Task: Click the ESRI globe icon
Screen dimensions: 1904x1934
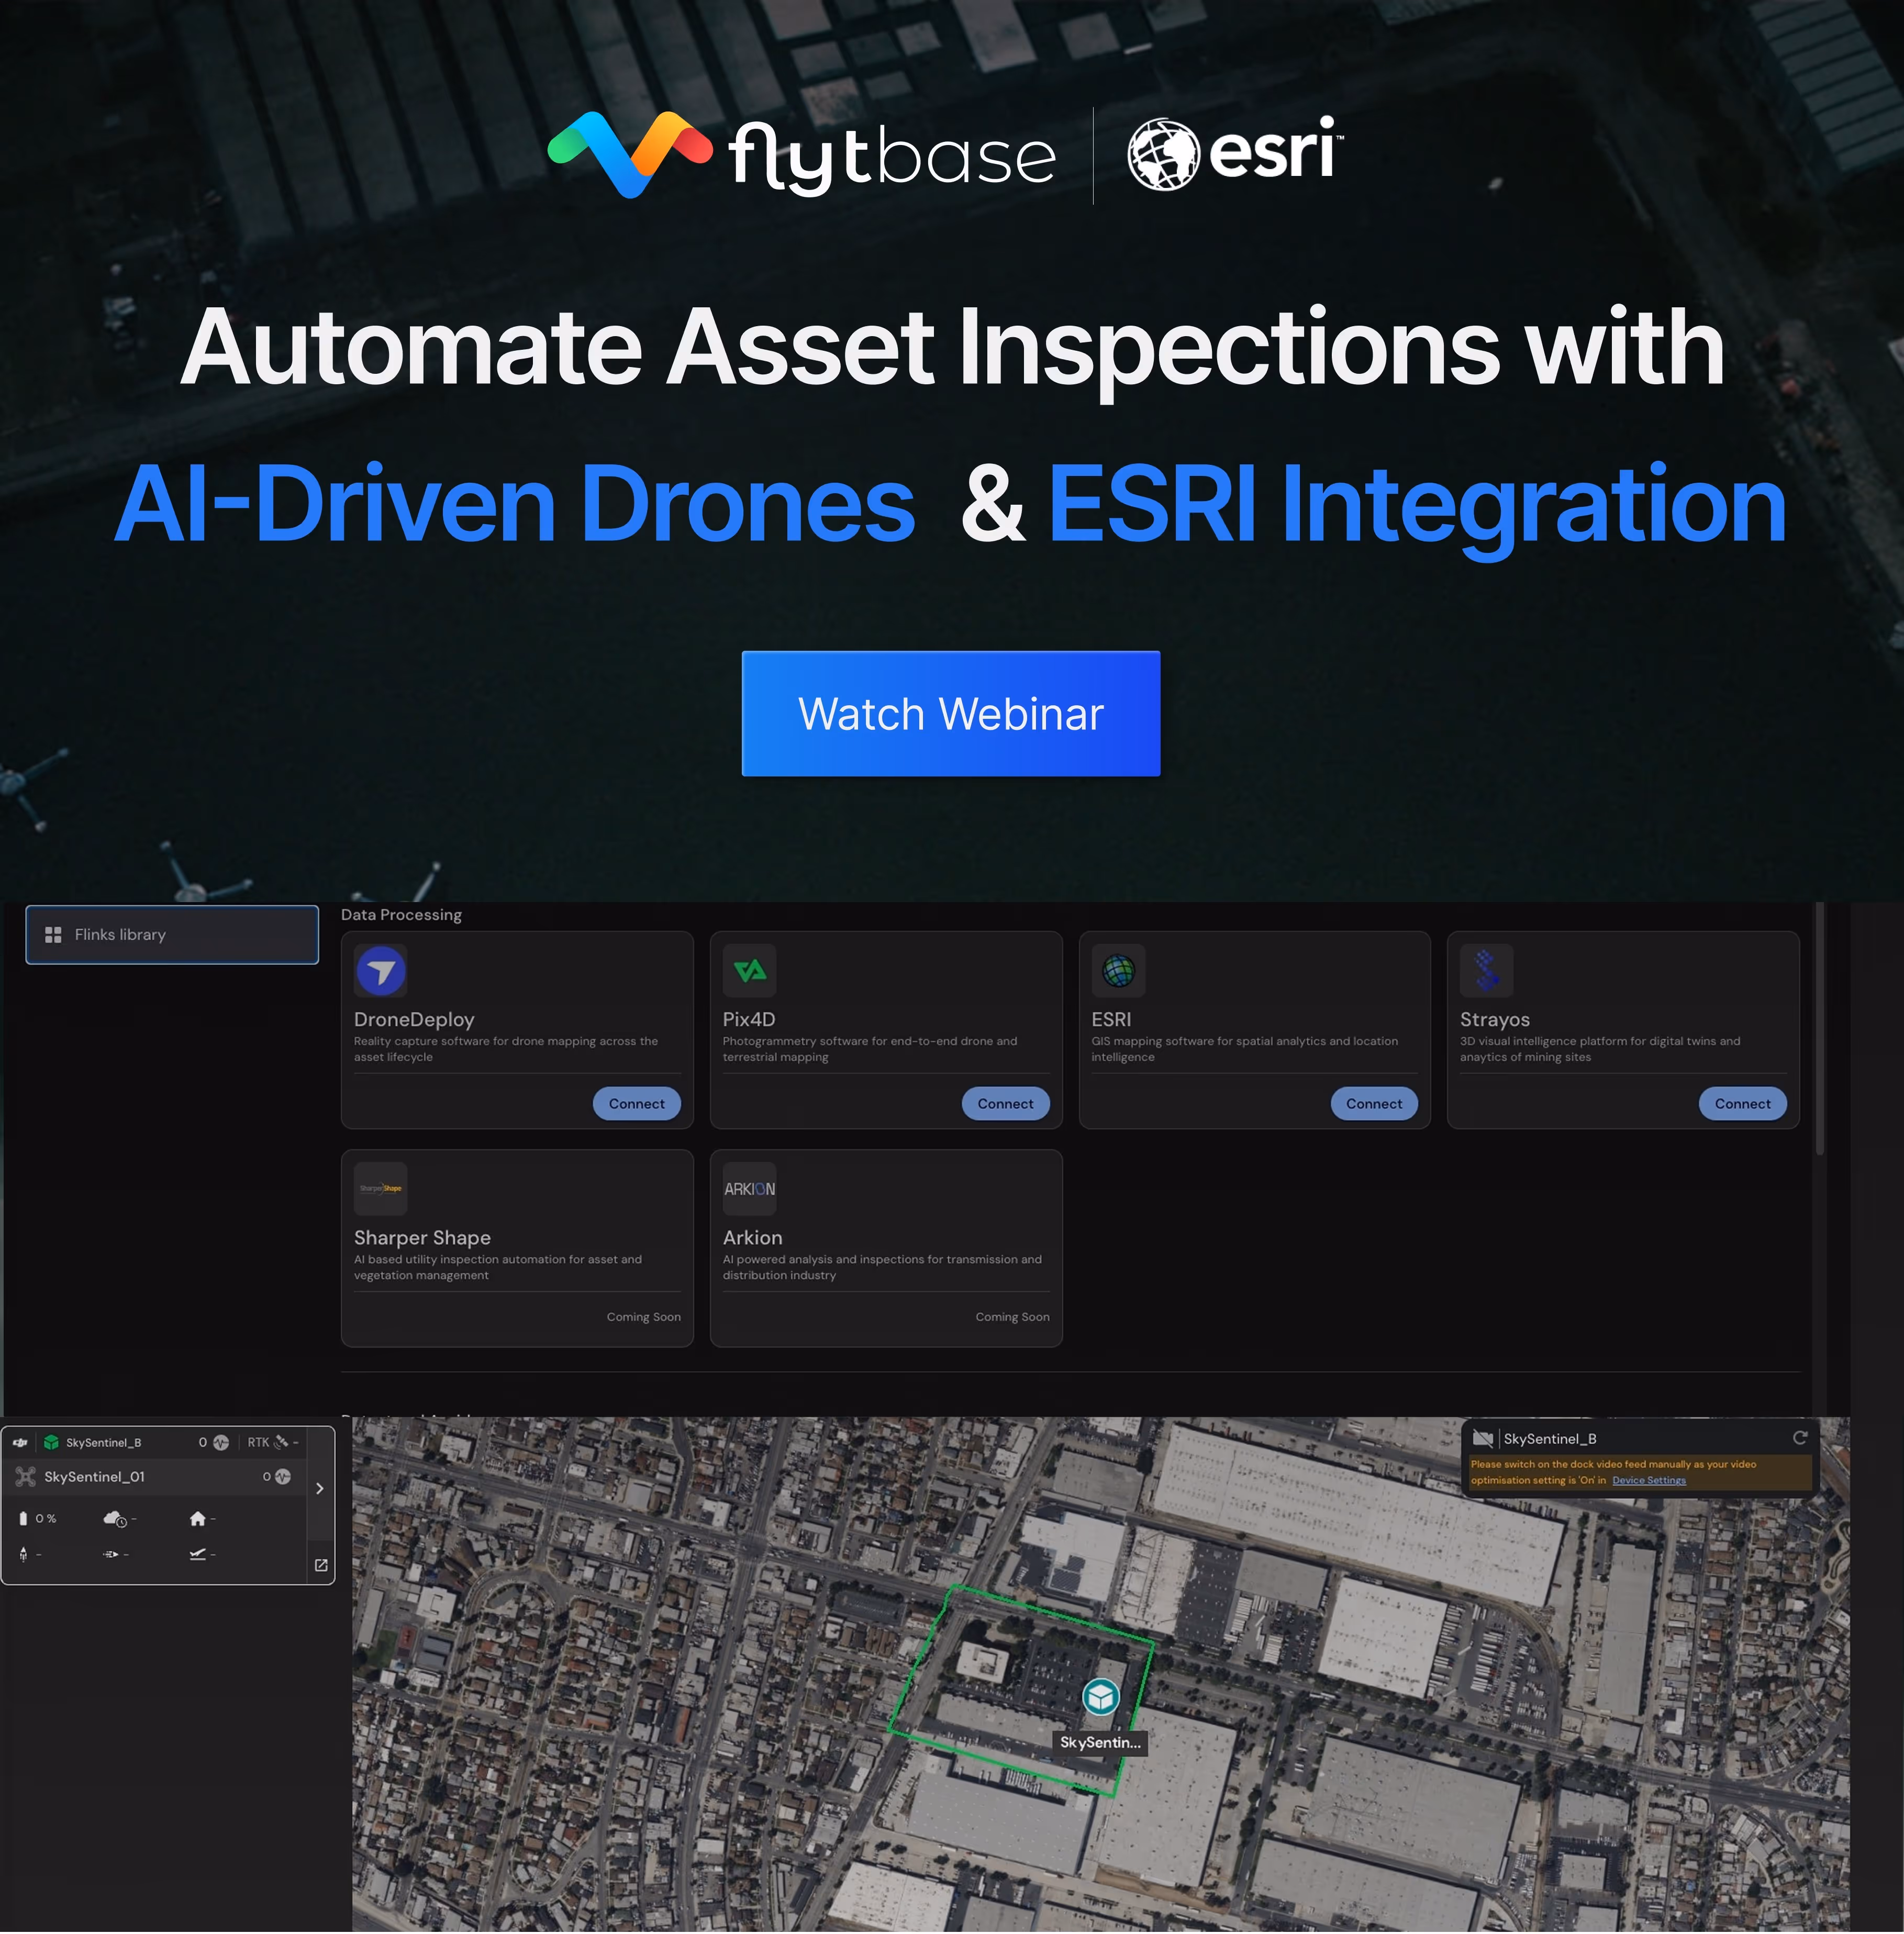Action: coord(1118,970)
